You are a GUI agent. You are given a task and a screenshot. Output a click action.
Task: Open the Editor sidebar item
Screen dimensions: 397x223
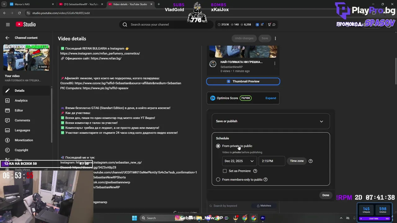coord(26,110)
